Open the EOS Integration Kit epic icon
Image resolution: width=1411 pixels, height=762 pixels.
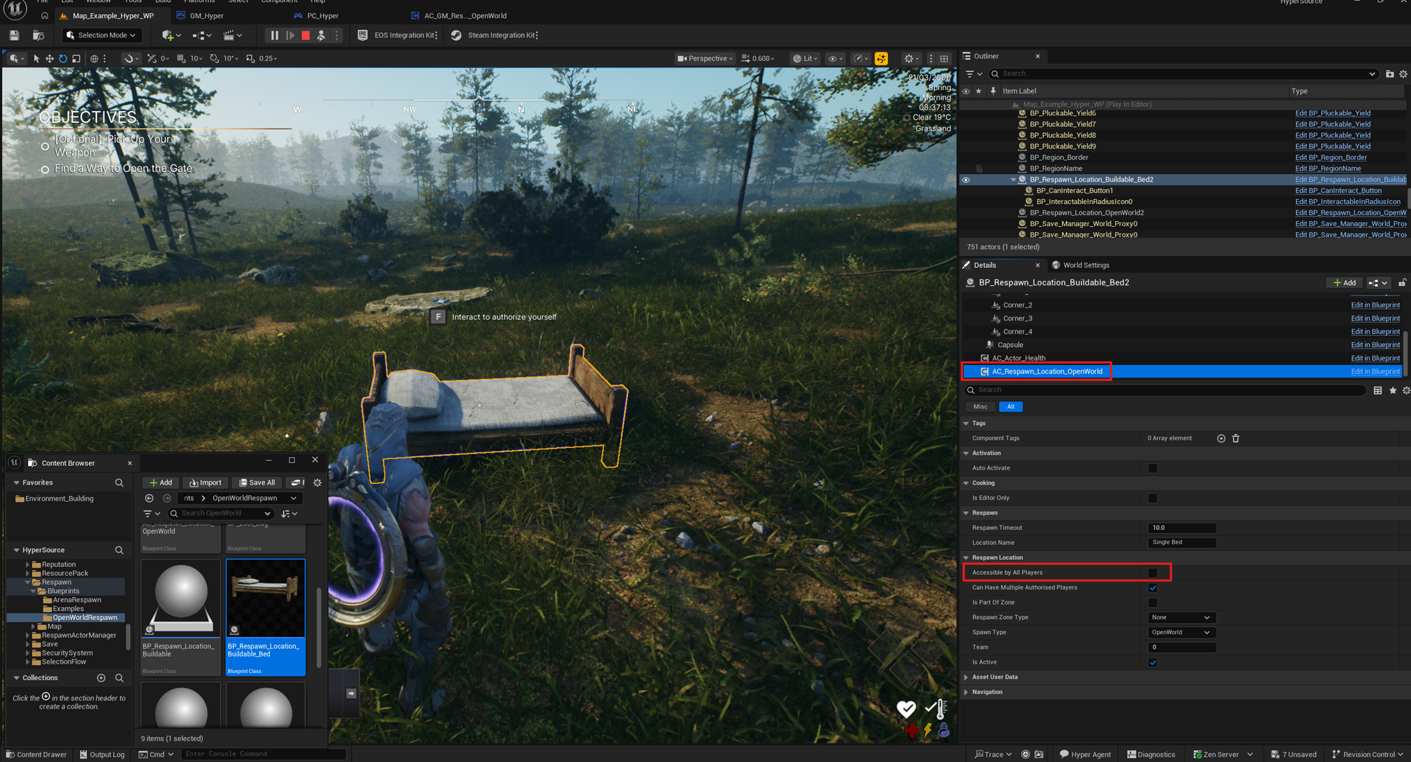[362, 35]
